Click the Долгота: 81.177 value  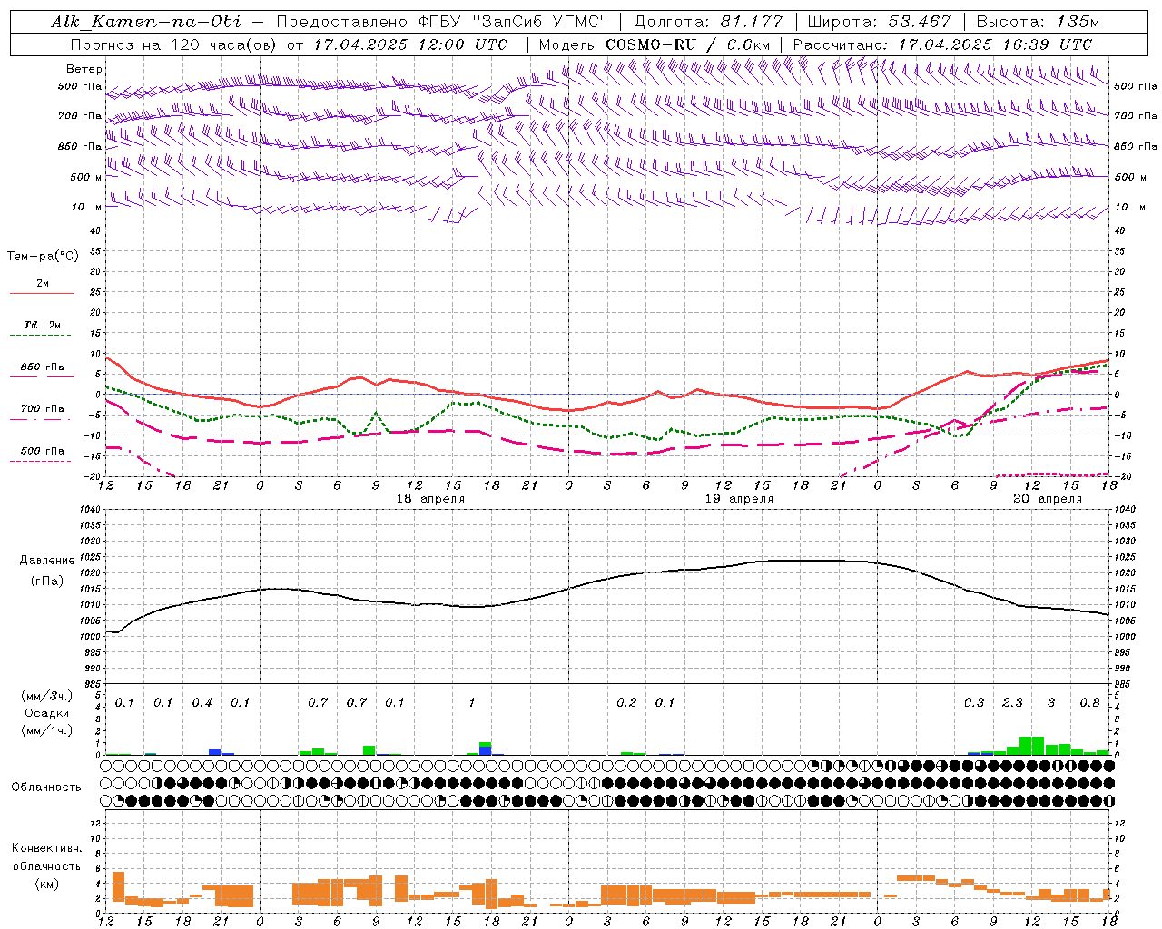click(x=708, y=22)
